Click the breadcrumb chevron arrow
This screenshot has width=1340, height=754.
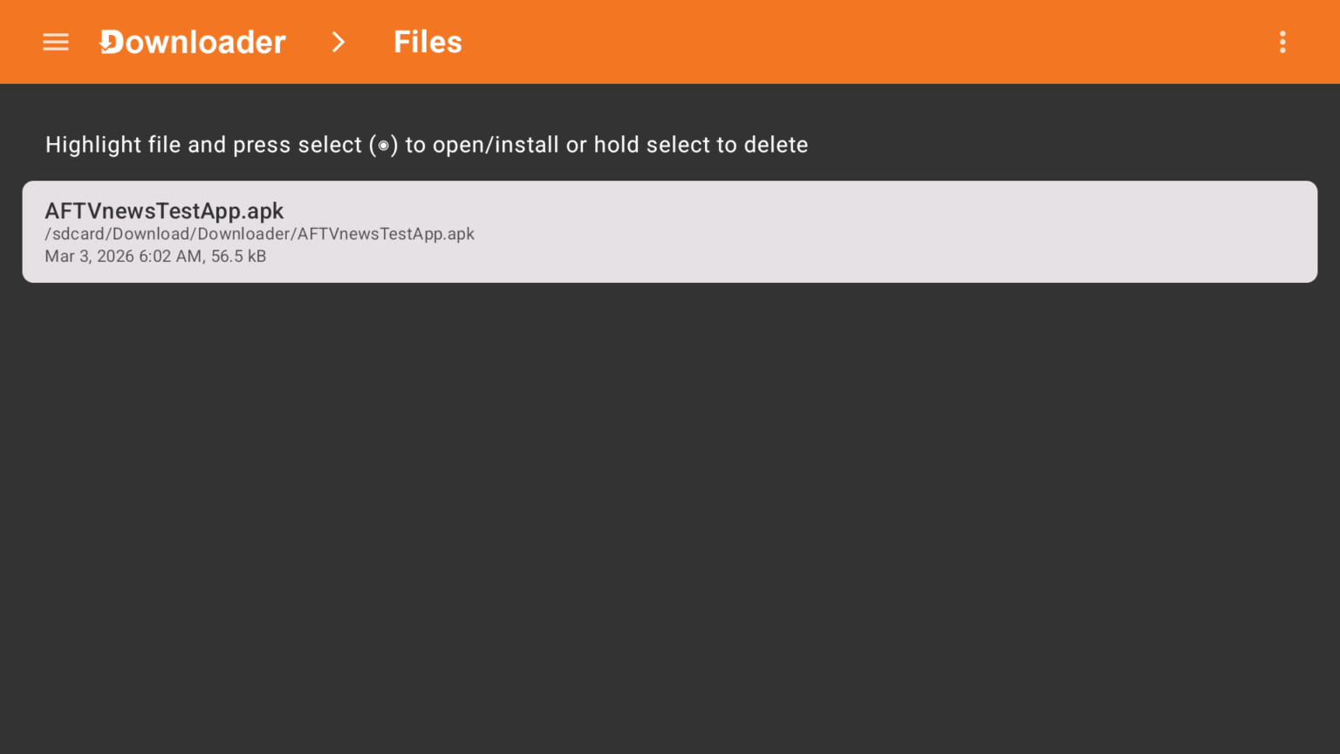[338, 42]
